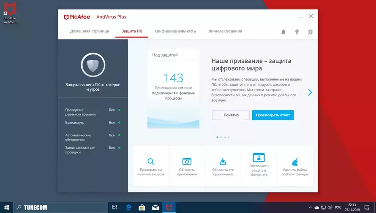This screenshot has width=376, height=213.
Task: Toggle the Брандмауэр firewall status
Action: 114,123
